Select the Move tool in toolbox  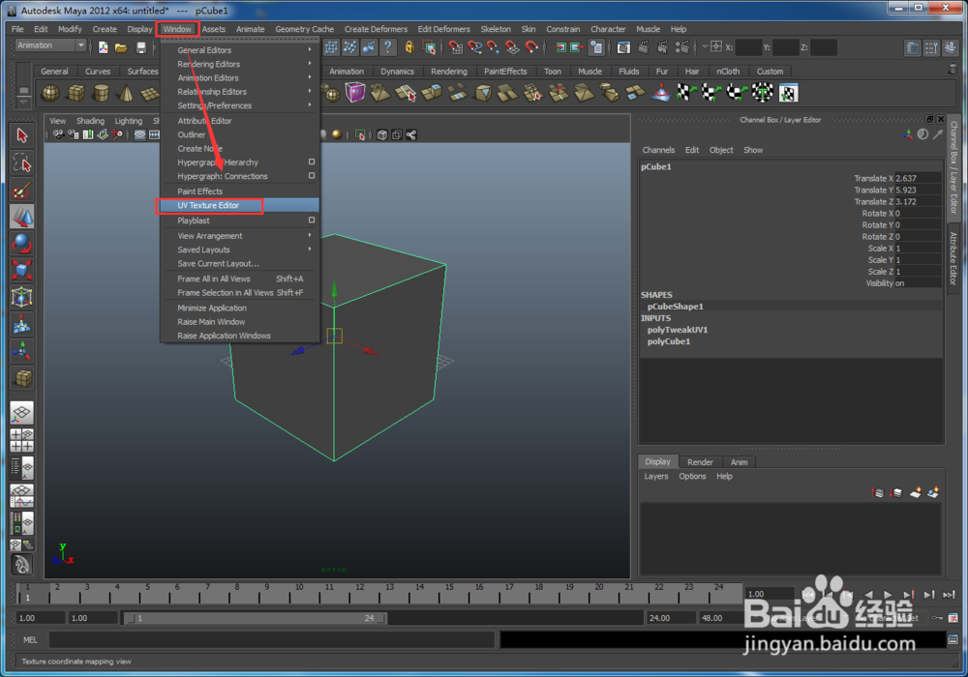(x=21, y=217)
